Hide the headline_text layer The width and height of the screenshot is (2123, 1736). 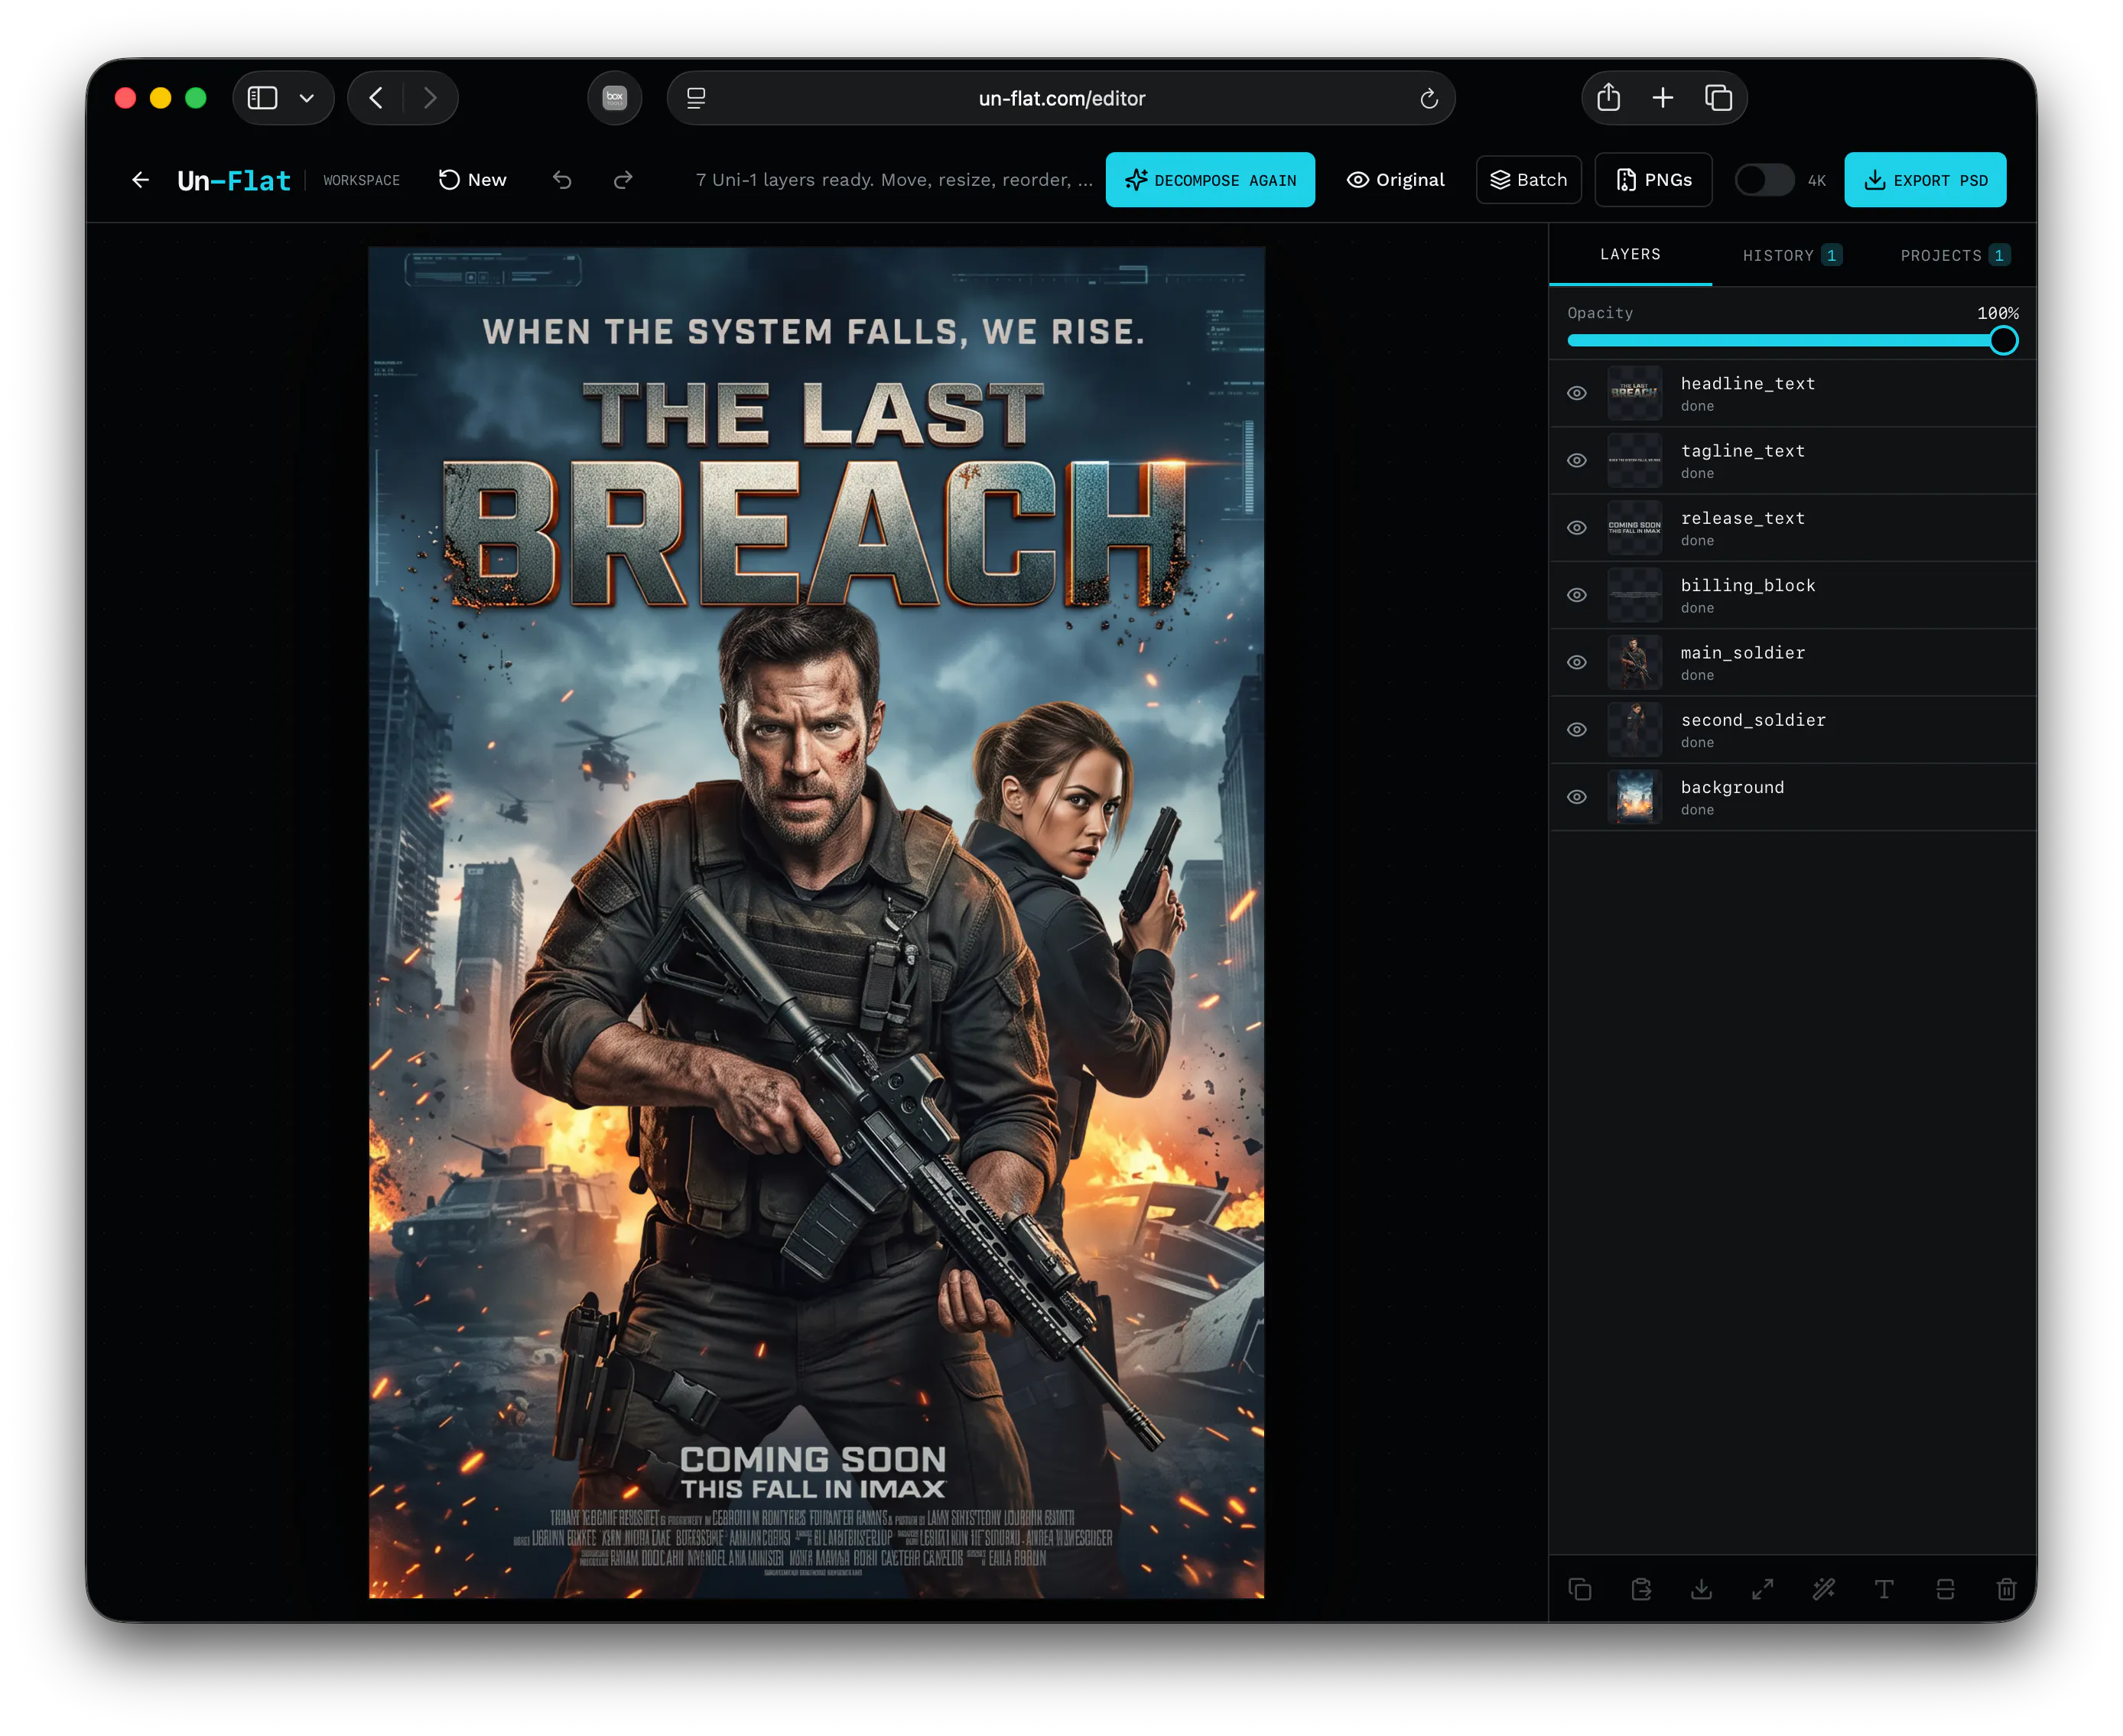pyautogui.click(x=1577, y=393)
